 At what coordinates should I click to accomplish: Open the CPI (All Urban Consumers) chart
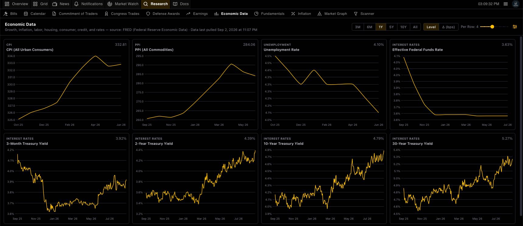point(66,85)
